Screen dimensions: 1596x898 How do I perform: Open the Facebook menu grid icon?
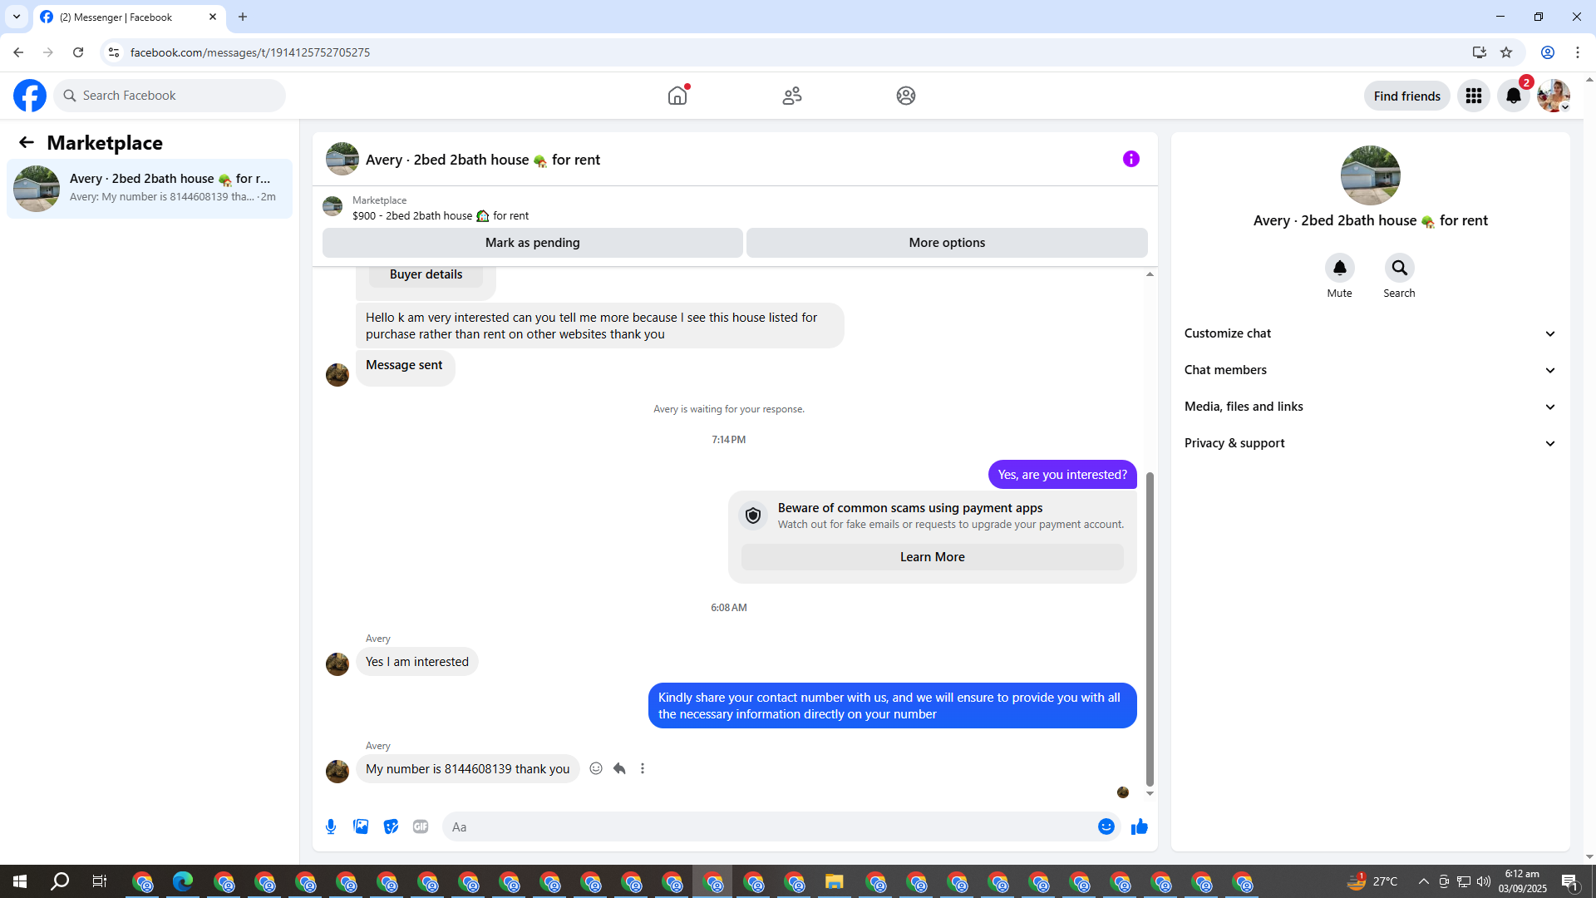pos(1474,96)
